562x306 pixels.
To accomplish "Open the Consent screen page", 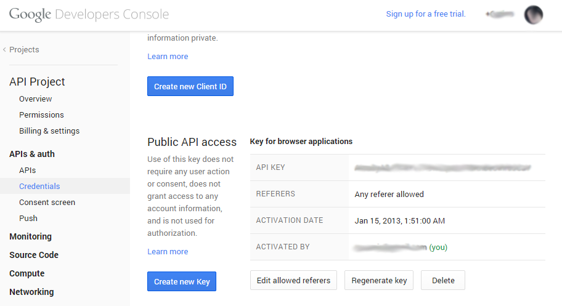I will pos(47,203).
